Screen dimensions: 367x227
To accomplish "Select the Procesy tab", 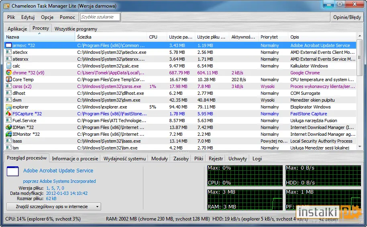I will (41, 28).
